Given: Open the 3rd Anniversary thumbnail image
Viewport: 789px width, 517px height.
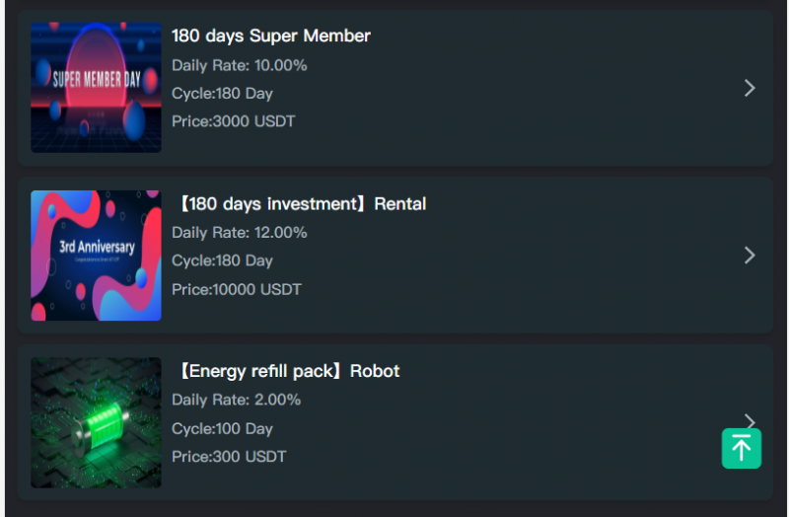Looking at the screenshot, I should 96,256.
